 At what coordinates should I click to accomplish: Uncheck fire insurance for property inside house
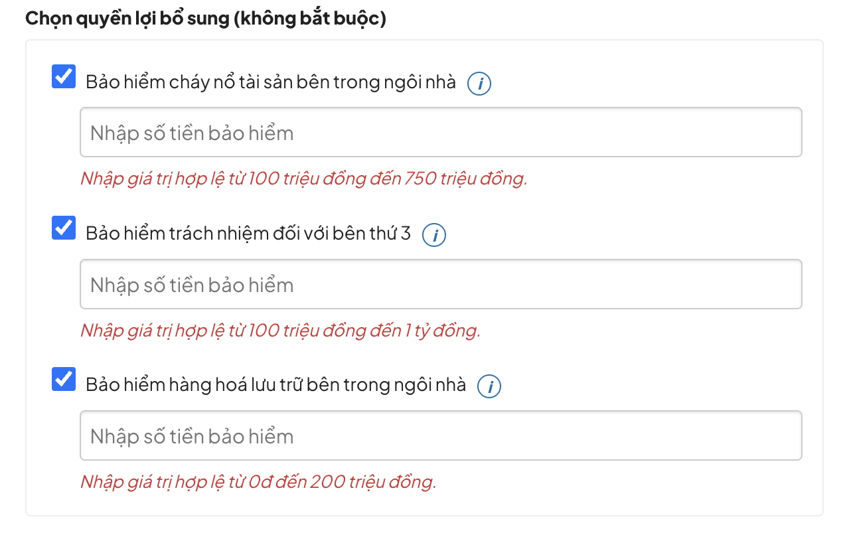pos(64,77)
